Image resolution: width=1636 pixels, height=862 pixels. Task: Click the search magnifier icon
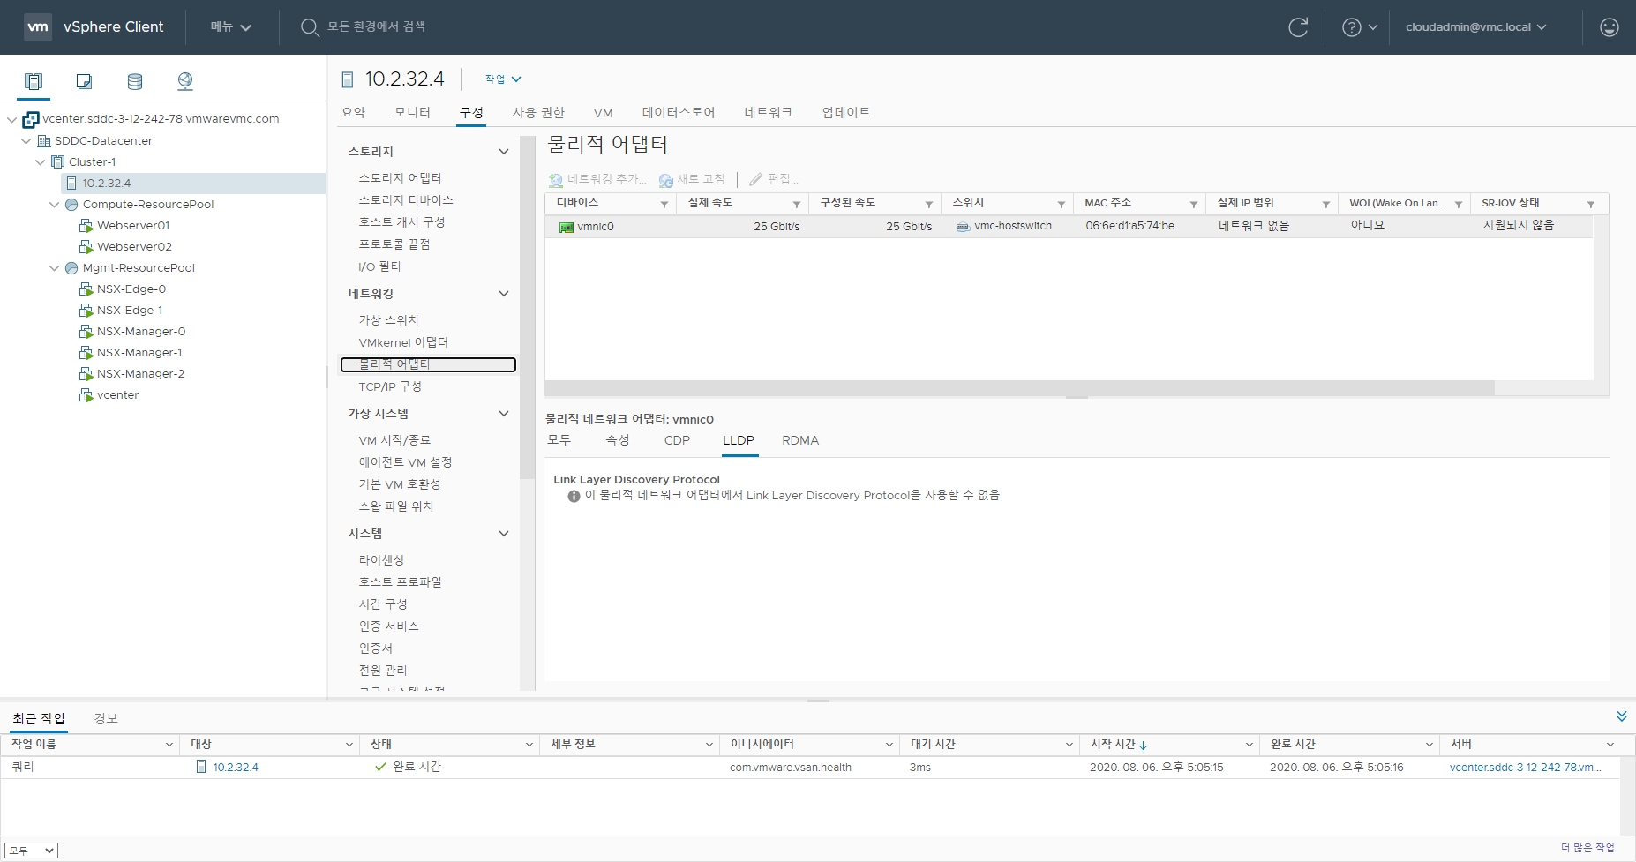[x=310, y=27]
